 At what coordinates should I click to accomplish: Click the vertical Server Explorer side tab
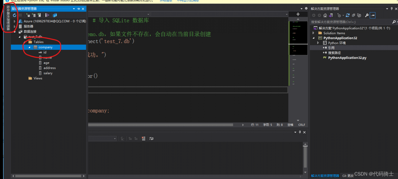pyautogui.click(x=8, y=18)
